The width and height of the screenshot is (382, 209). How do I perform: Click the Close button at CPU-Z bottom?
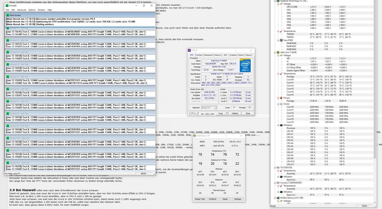(248, 113)
